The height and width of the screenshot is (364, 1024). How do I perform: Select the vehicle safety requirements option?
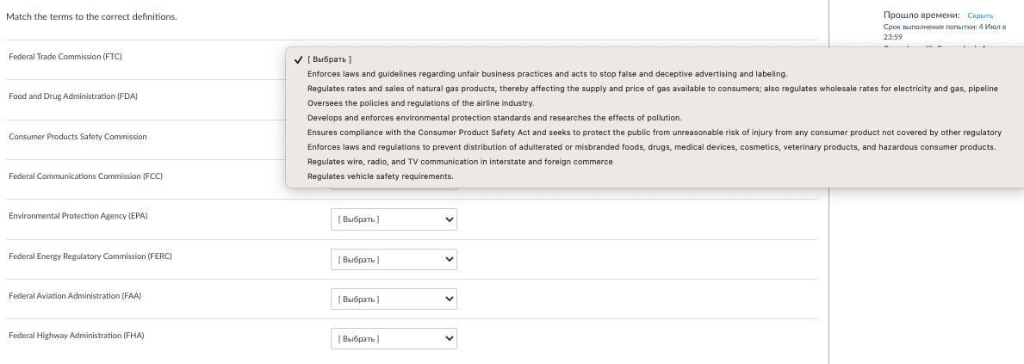[380, 176]
